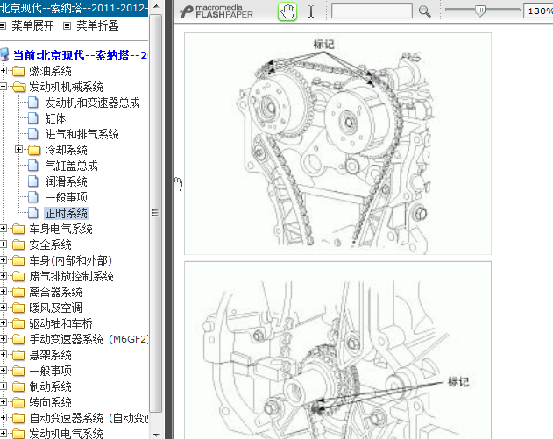Select the 驱动轴和车桥 tree label

pyautogui.click(x=60, y=323)
